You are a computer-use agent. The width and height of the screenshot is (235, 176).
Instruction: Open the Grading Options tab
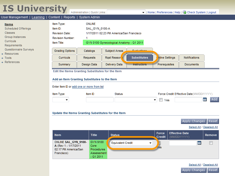[64, 51]
